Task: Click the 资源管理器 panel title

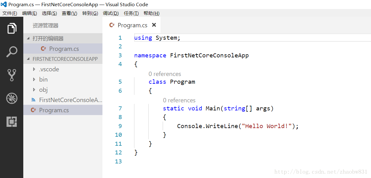Action: pyautogui.click(x=45, y=26)
